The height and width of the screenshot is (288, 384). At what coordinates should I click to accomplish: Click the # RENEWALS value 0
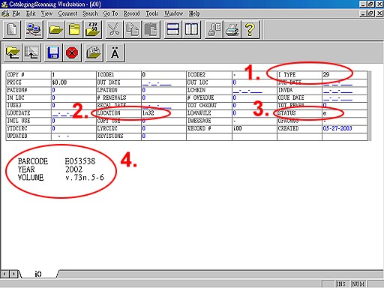[144, 97]
